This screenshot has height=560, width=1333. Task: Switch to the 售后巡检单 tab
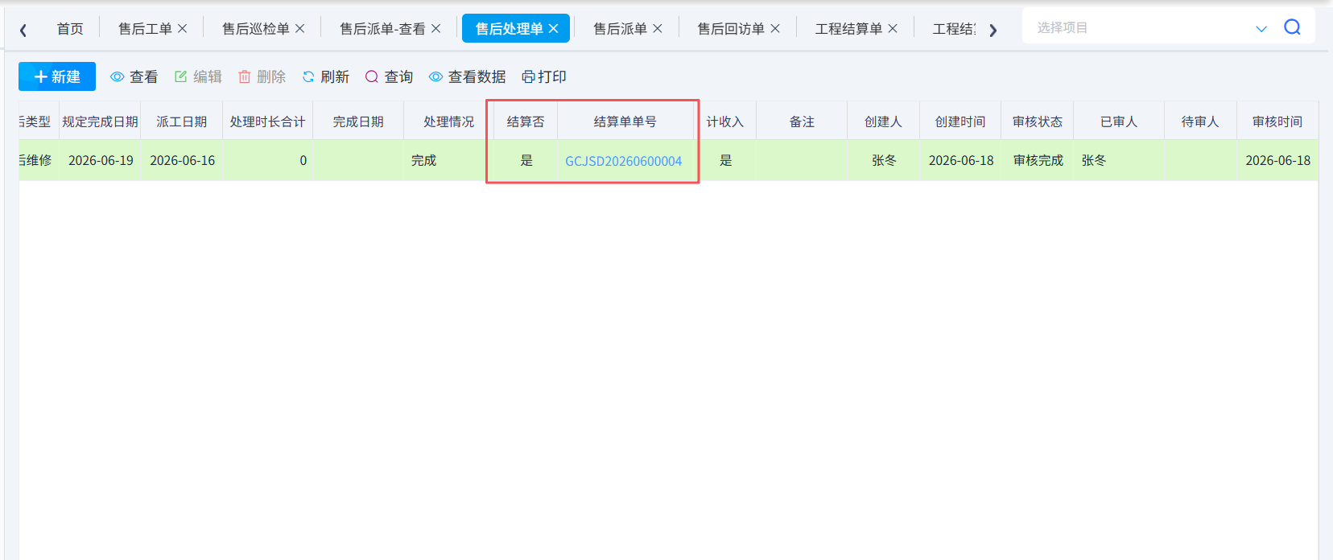pos(256,28)
